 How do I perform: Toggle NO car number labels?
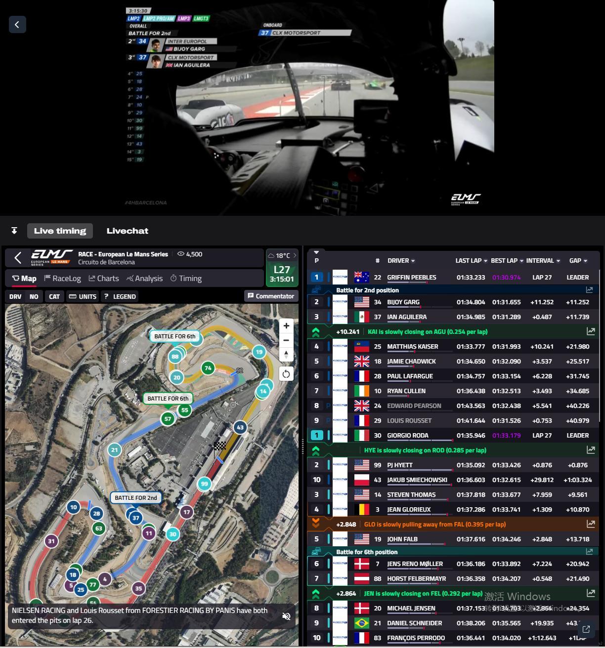[x=34, y=296]
